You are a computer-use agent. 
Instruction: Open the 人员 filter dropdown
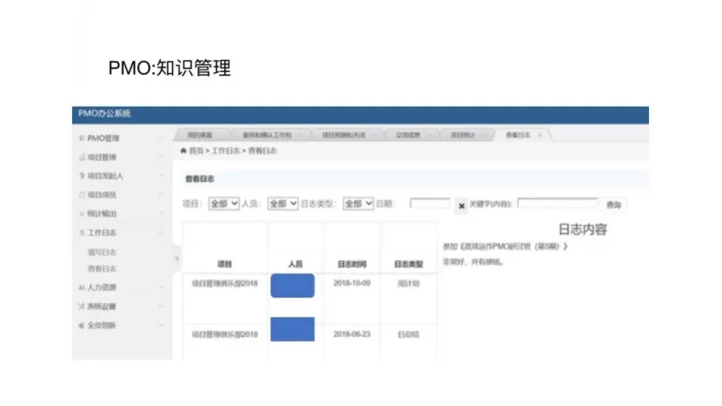point(283,203)
